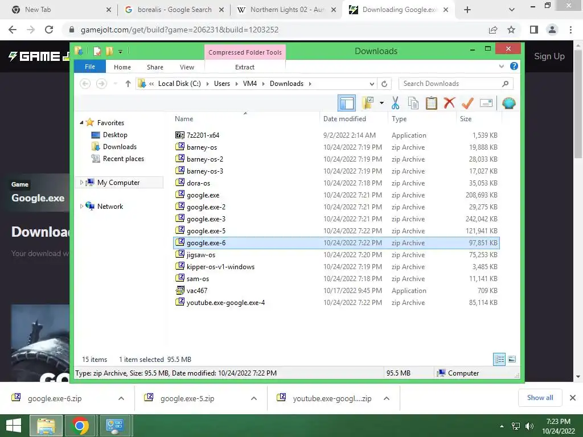583x437 pixels.
Task: Click Properties icon in quick access toolbar
Action: (x=97, y=51)
